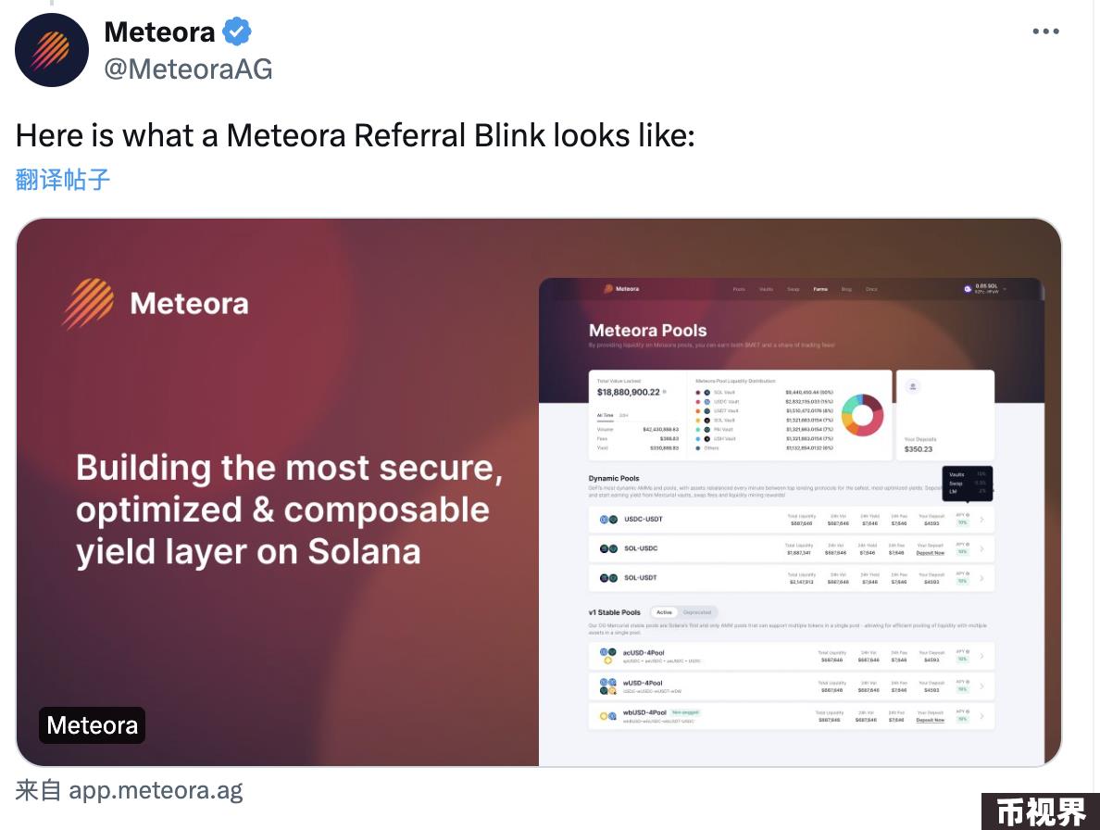Click the Meteora label on the card
The image size is (1100, 830).
tap(92, 725)
